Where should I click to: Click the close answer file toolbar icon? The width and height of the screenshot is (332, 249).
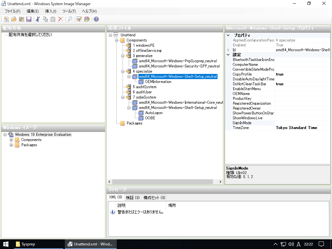point(21,19)
